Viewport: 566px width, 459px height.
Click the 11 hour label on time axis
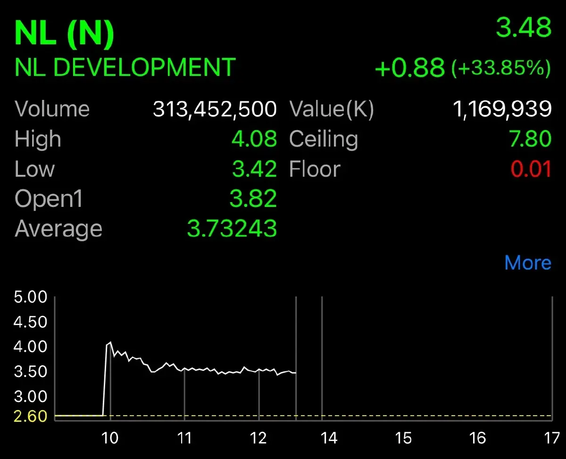(x=184, y=438)
